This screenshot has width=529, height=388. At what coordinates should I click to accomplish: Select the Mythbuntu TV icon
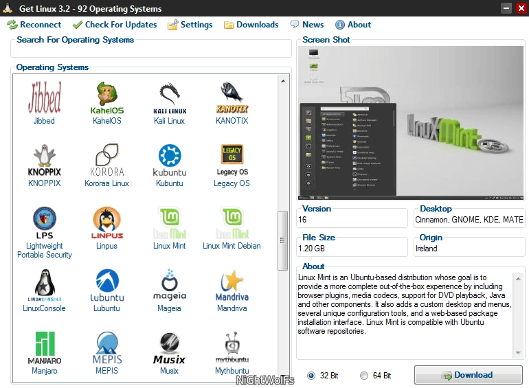click(x=232, y=348)
